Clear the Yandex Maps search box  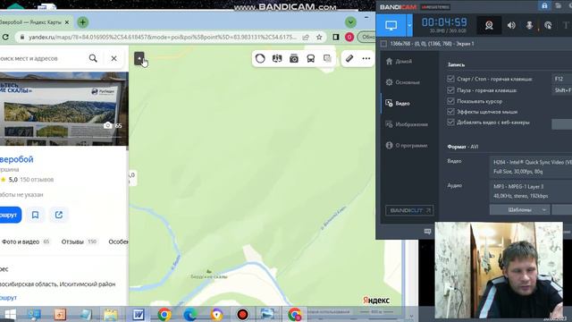coord(114,58)
